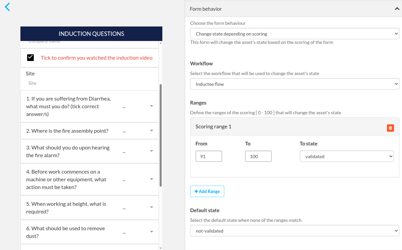Image resolution: width=402 pixels, height=250 pixels.
Task: Click the Add Range button
Action: click(x=207, y=191)
